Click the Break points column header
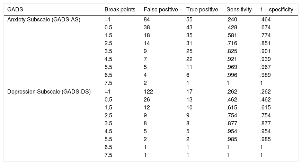Viewport: 302px width, 165px height. (x=120, y=9)
